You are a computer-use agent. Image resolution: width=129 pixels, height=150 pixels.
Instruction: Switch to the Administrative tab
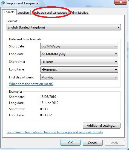(x=79, y=13)
